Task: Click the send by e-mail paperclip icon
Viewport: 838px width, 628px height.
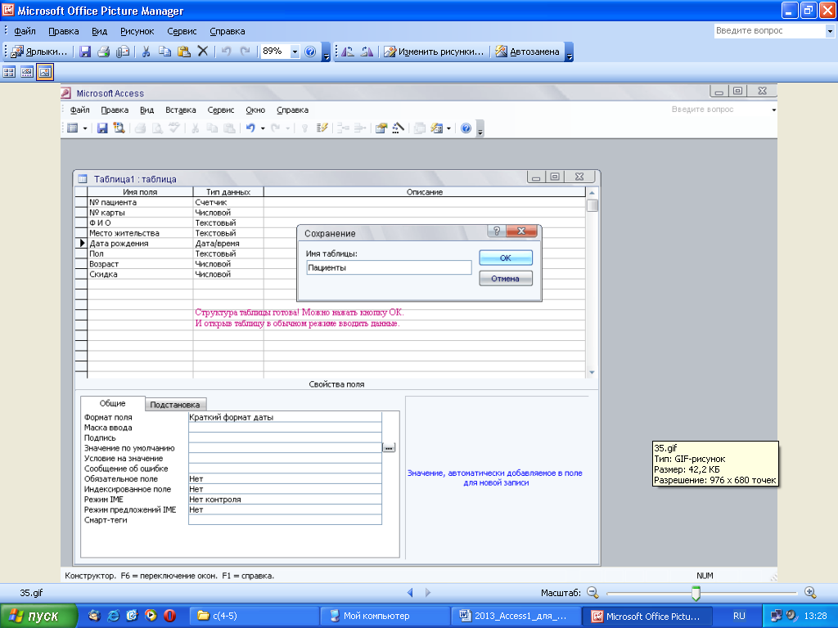Action: click(123, 52)
